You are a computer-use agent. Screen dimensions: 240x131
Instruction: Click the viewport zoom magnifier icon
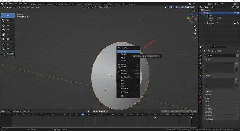[x=195, y=26]
